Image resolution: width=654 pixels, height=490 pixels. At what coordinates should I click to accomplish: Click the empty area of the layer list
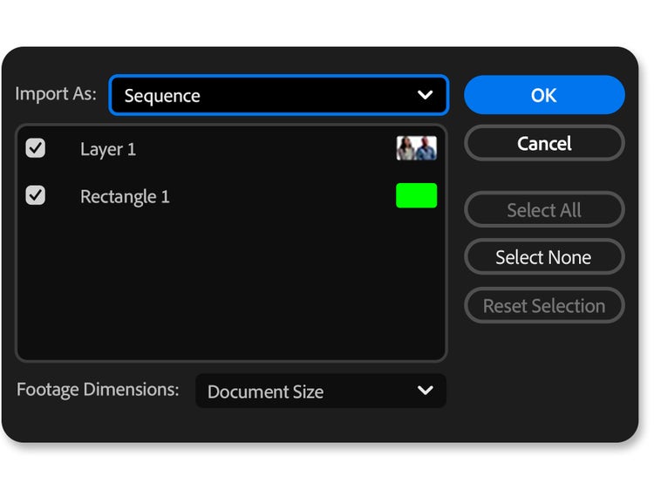(x=231, y=288)
